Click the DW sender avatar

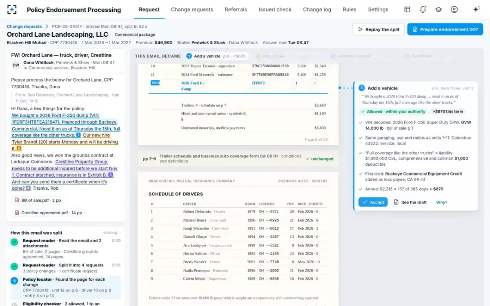pos(16,65)
